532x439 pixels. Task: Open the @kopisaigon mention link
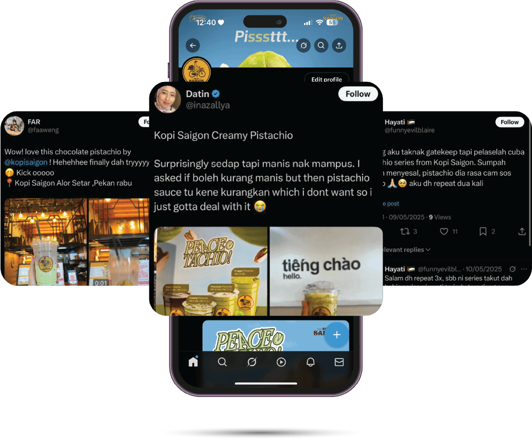tap(26, 162)
